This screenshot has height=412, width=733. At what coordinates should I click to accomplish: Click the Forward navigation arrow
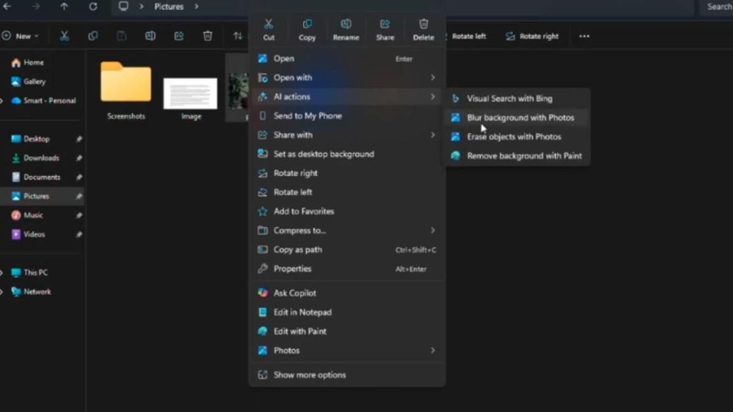(x=35, y=7)
